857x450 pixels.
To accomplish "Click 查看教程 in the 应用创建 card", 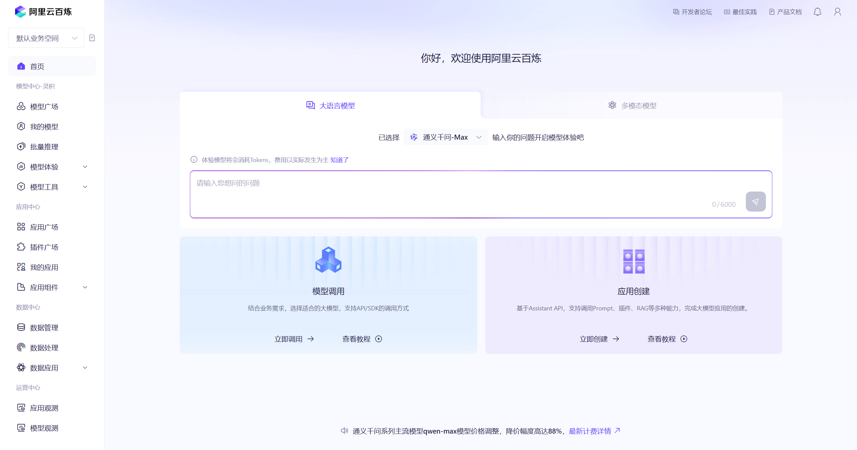I will [667, 339].
